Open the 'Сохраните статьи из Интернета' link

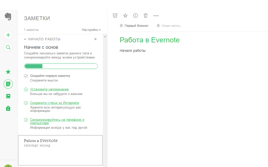pos(54,103)
